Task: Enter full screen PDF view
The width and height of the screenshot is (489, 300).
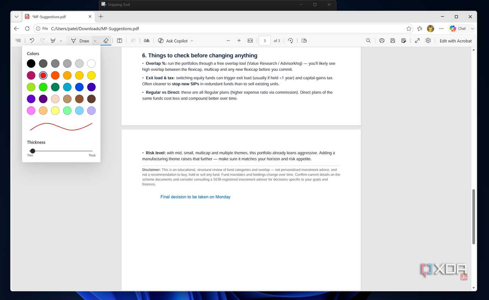Action: tap(417, 41)
